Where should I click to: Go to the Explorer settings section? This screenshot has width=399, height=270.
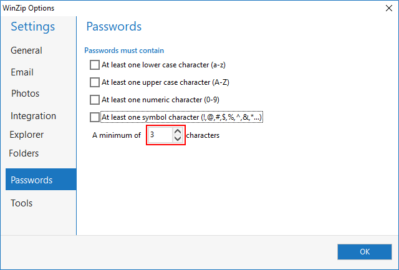(27, 135)
